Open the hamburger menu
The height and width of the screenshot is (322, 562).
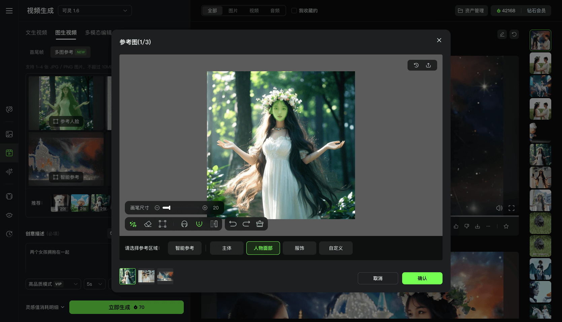(9, 11)
